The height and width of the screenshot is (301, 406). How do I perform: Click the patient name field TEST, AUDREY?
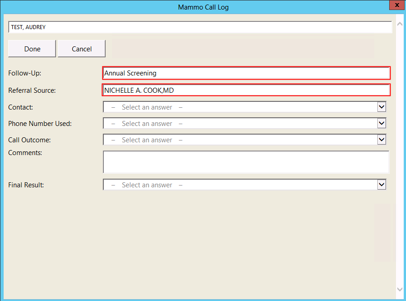(x=200, y=27)
